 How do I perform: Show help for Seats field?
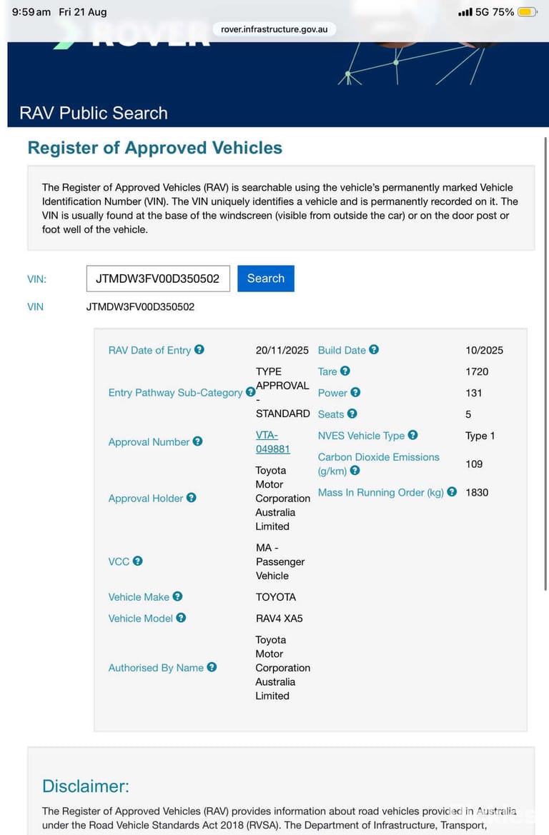(x=352, y=414)
